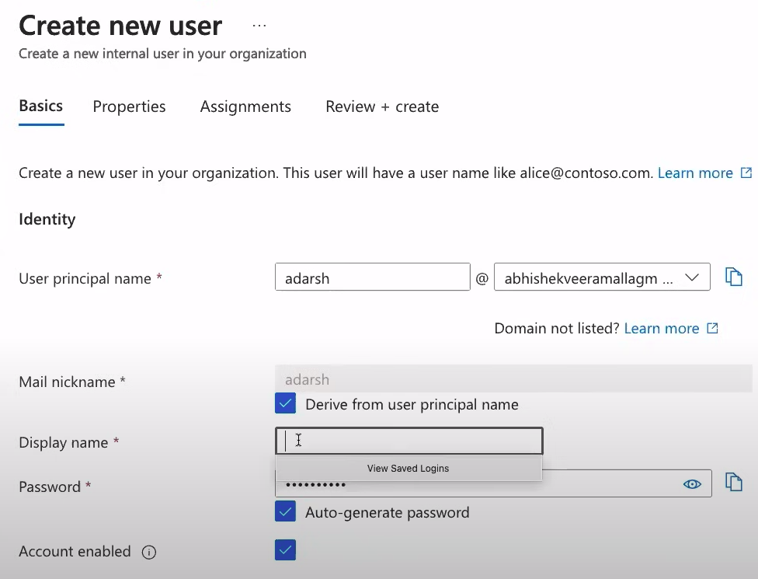Copy the user principal name using copy icon
Image resolution: width=758 pixels, height=579 pixels.
734,276
